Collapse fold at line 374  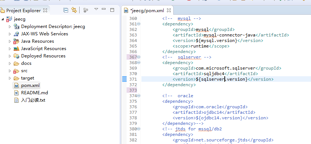pos(138,96)
